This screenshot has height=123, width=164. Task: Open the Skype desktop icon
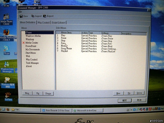coord(7,50)
